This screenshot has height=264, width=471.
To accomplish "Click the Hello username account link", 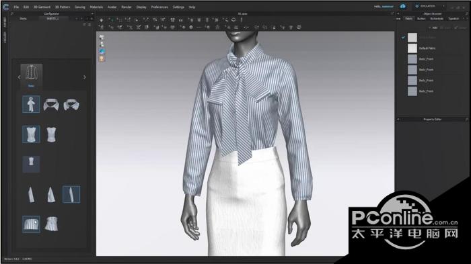I will click(x=384, y=6).
